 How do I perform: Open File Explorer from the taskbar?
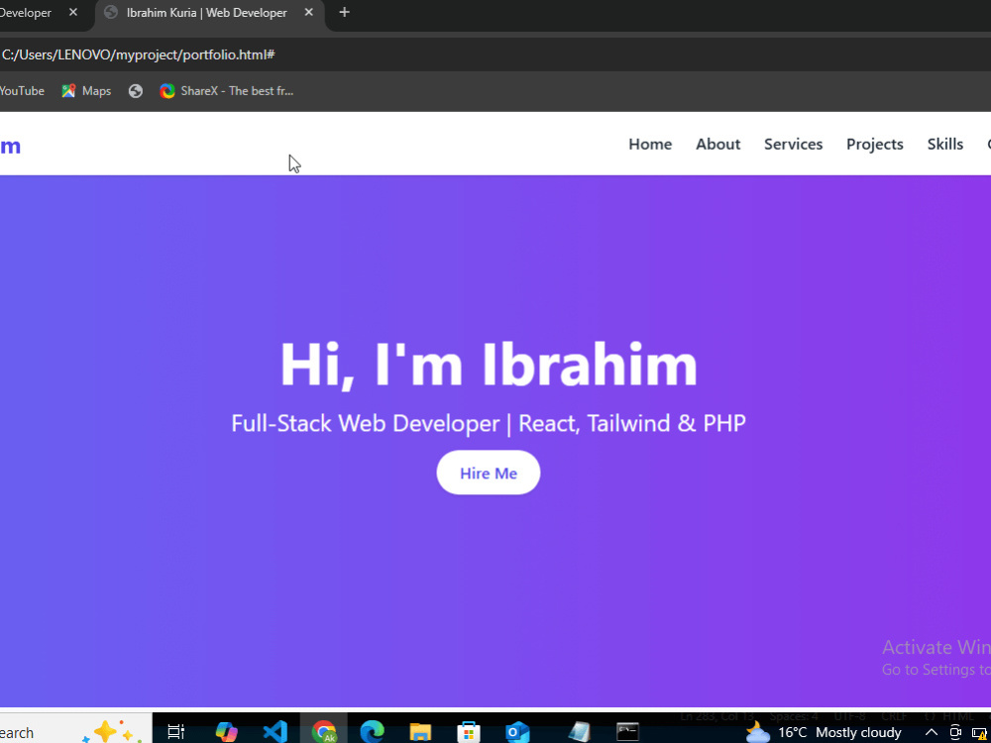tap(420, 732)
